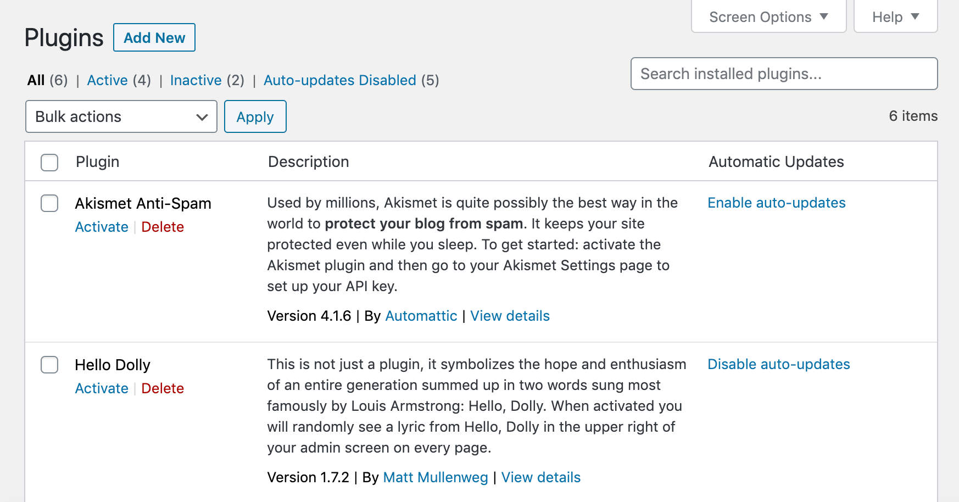The height and width of the screenshot is (502, 959).
Task: View details for Akismet Anti-Spam
Action: (510, 316)
